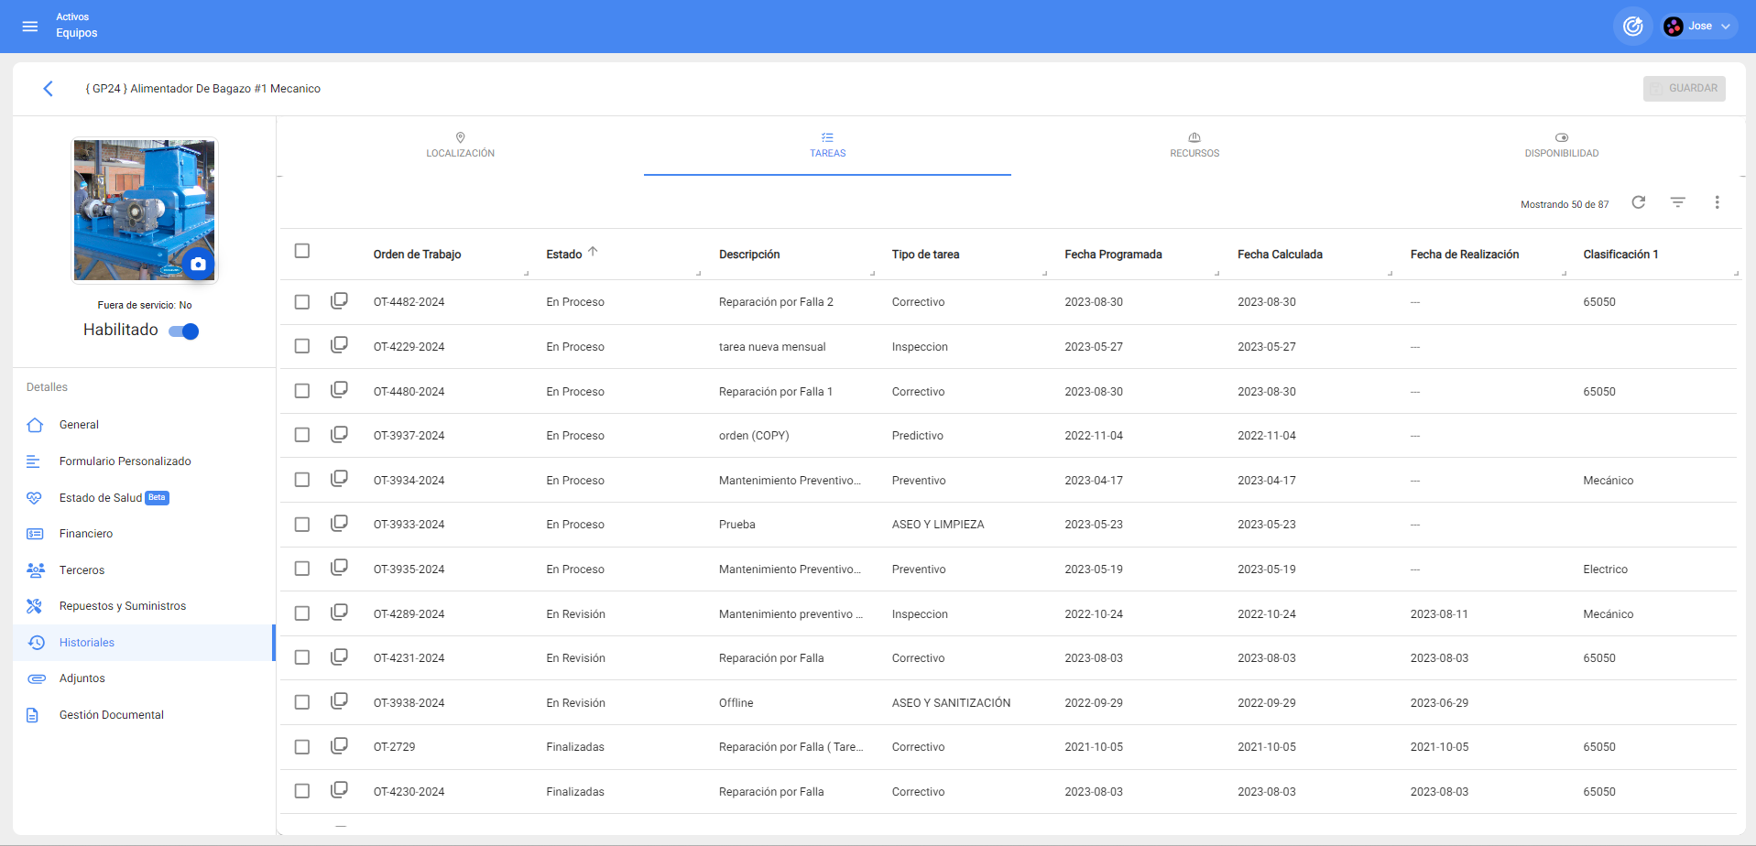Go to Repuestos y Suministros section
1756x846 pixels.
[122, 606]
